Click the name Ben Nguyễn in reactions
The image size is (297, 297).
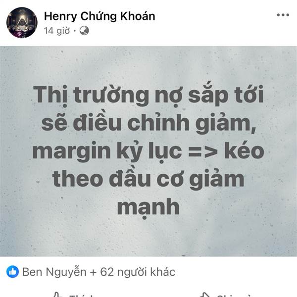coord(54,272)
